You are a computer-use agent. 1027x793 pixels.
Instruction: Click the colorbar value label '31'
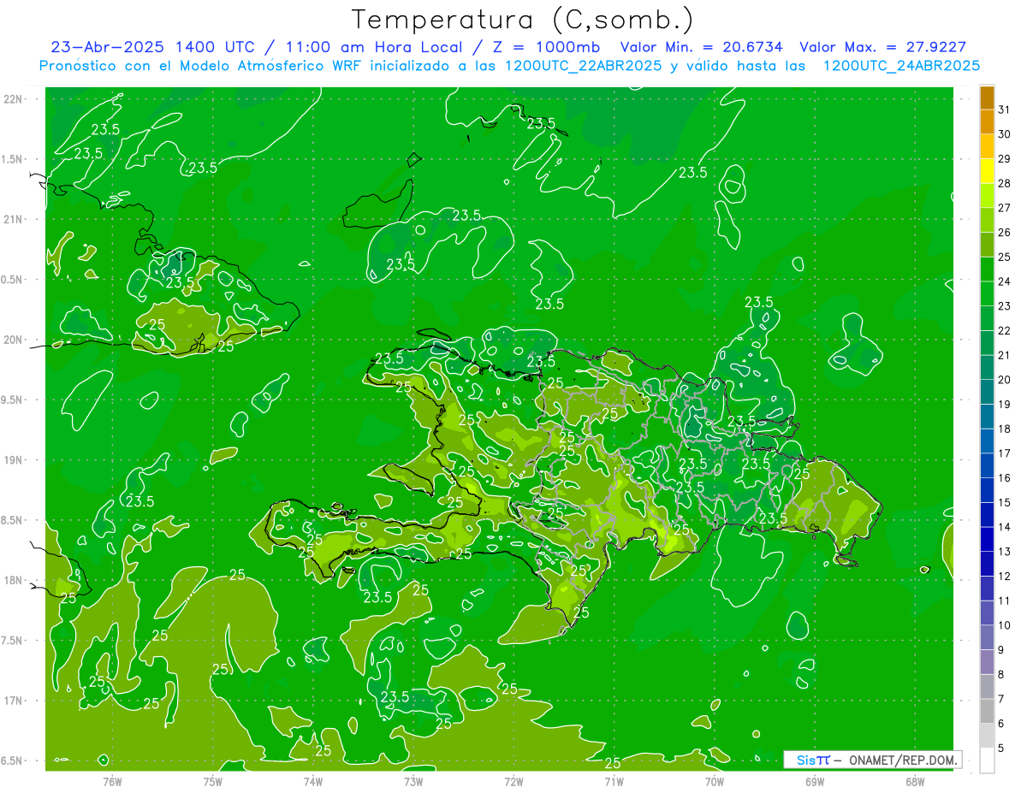point(1005,109)
